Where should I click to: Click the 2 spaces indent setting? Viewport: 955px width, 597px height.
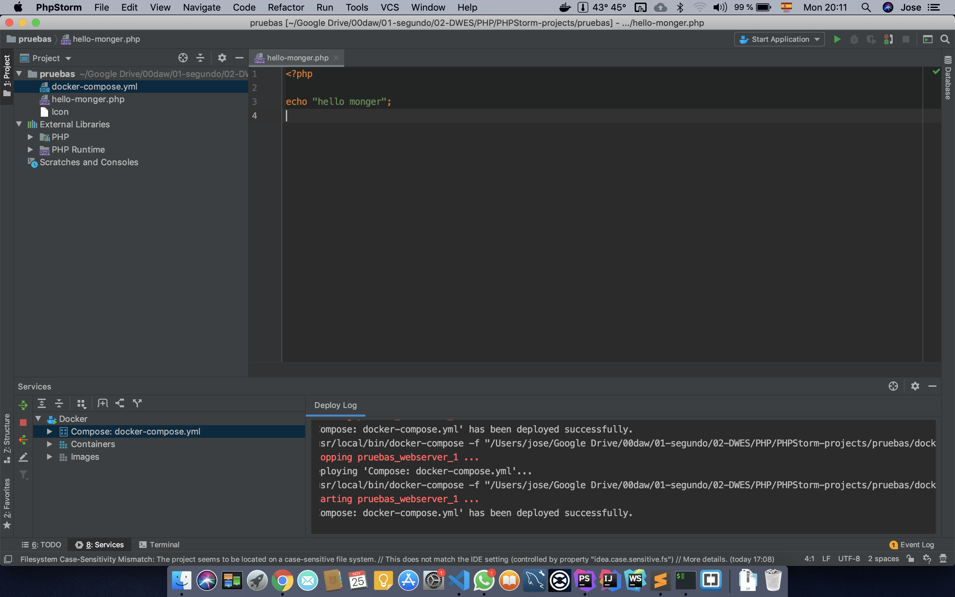coord(883,559)
